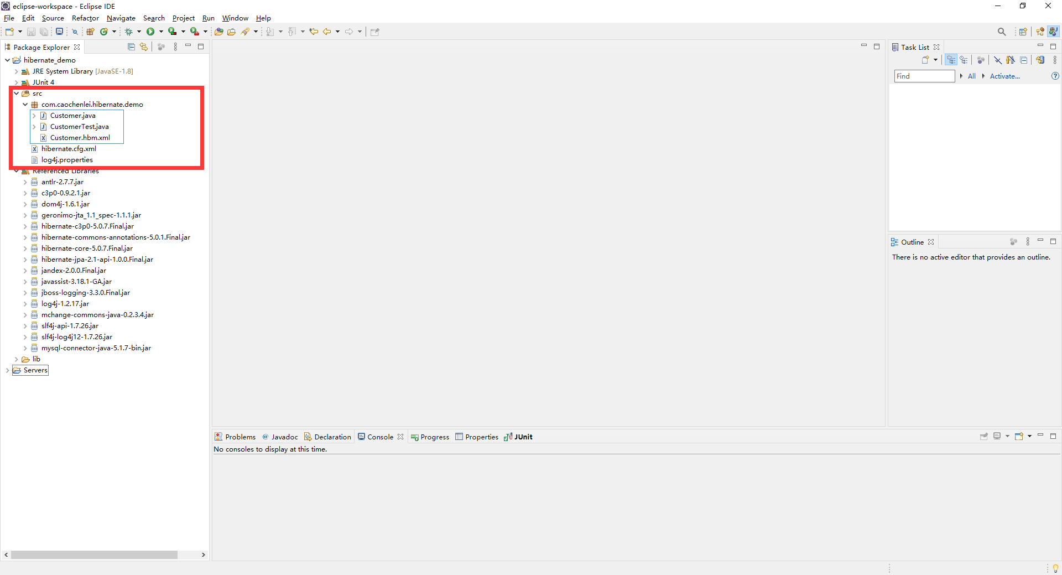1062x575 pixels.
Task: Toggle Focus on Workweek in Task List
Action: [x=981, y=60]
